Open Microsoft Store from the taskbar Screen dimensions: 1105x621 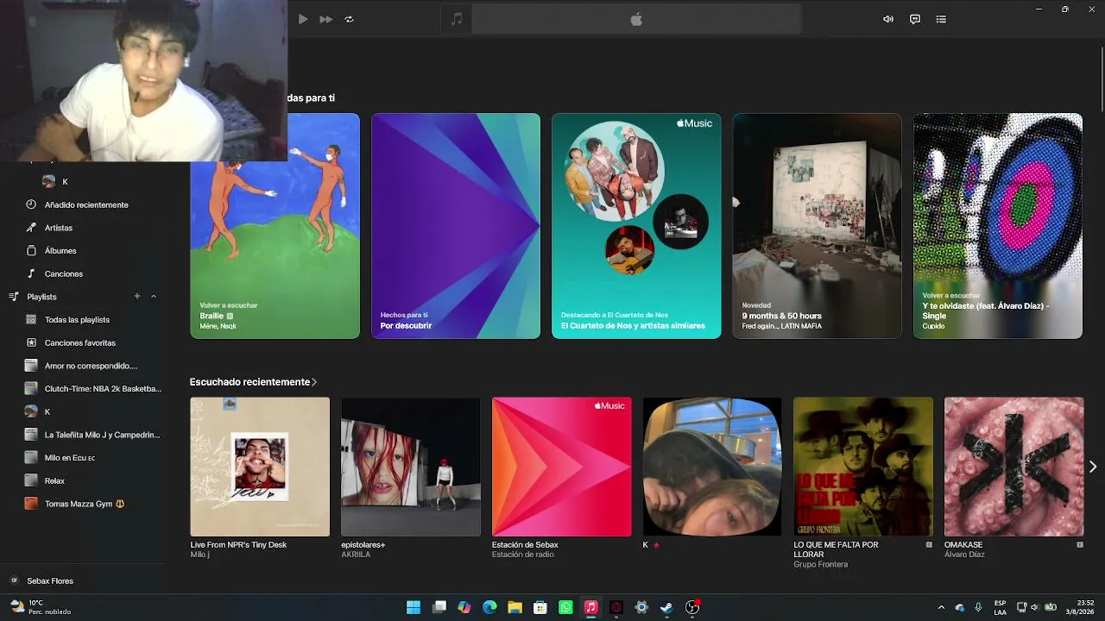(x=540, y=607)
